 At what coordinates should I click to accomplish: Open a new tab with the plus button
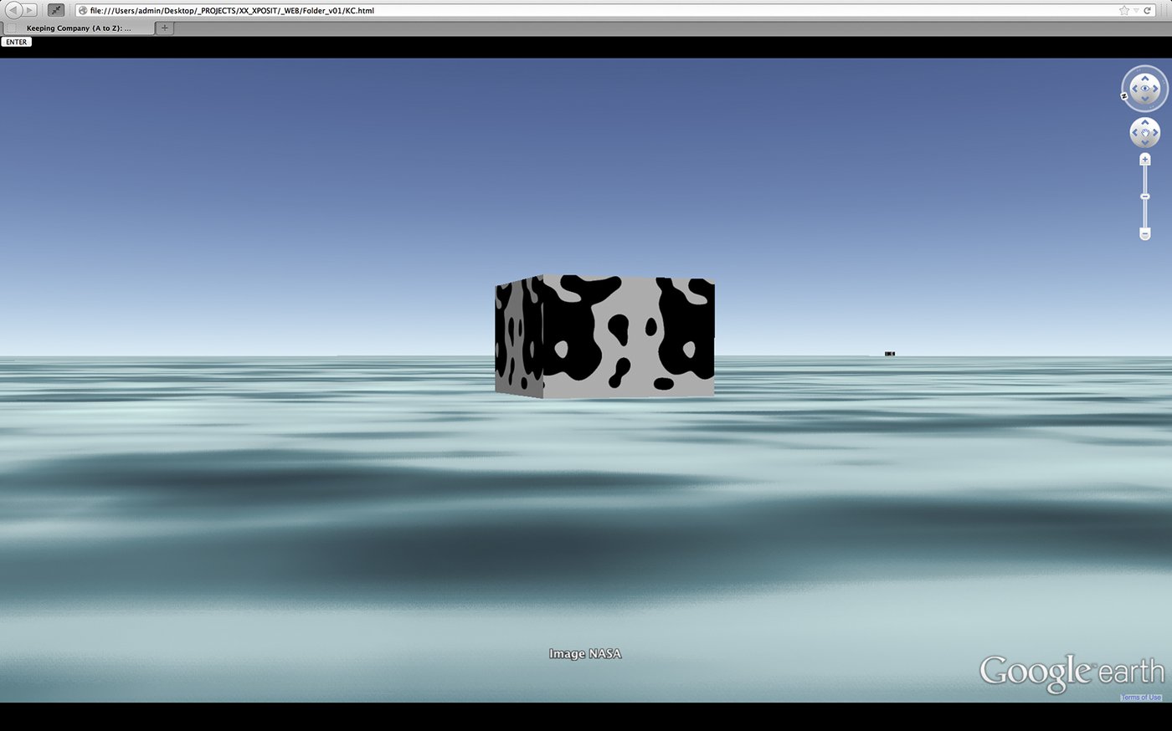tap(165, 28)
